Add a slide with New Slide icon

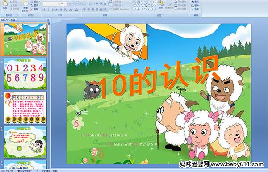(x=25, y=3)
